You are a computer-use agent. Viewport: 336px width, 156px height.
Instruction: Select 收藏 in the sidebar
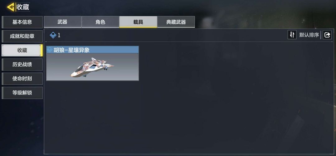point(22,50)
